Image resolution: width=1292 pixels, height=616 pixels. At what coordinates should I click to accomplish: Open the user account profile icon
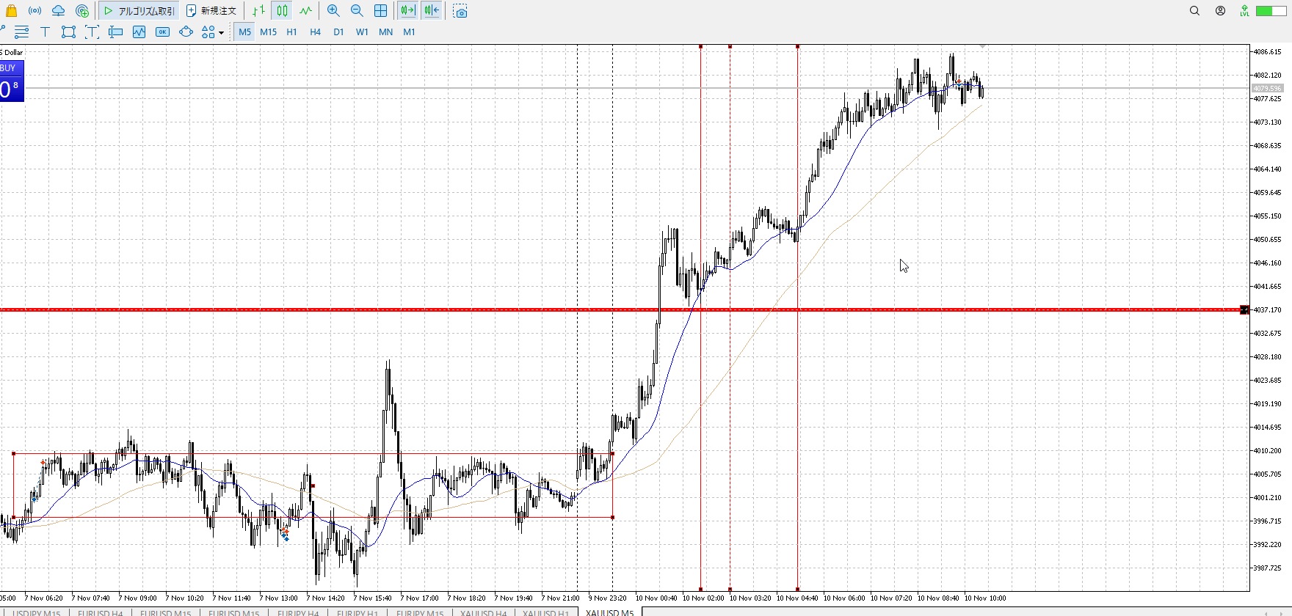[x=1220, y=11]
